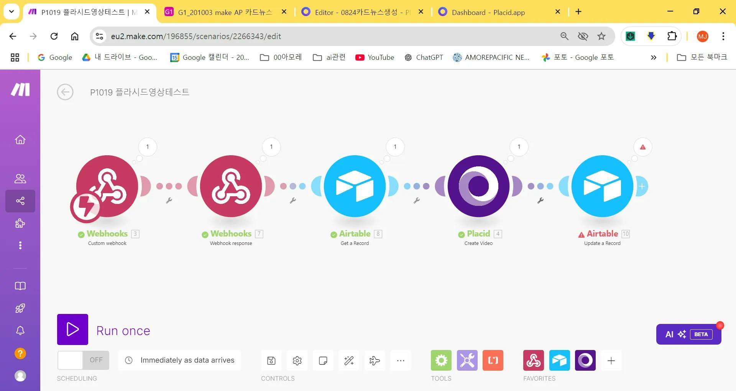The width and height of the screenshot is (736, 391).
Task: Open scenario settings gear in Controls
Action: point(297,360)
